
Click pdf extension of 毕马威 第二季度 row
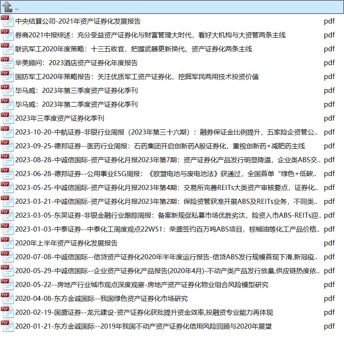pos(329,105)
